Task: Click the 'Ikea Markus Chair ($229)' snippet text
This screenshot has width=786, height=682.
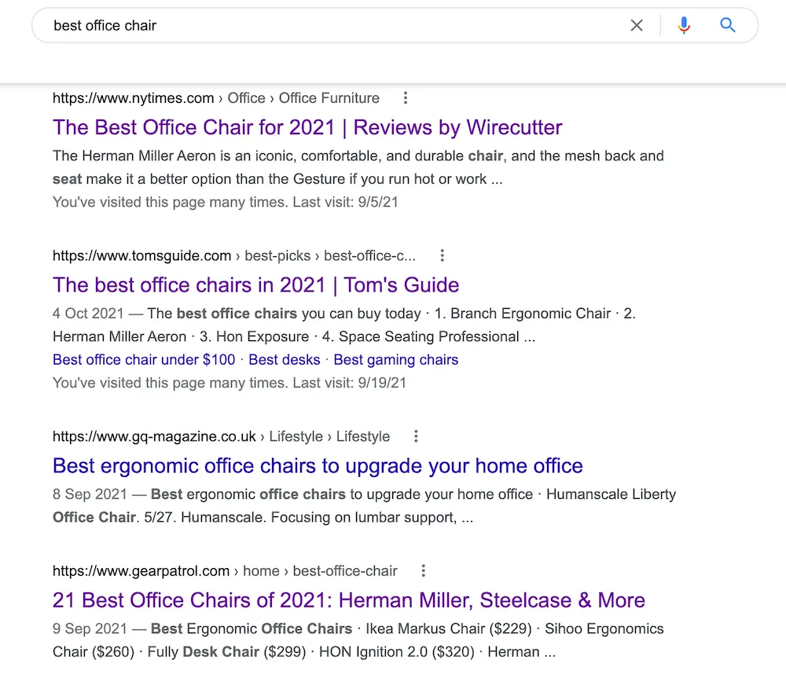Action: (x=449, y=629)
